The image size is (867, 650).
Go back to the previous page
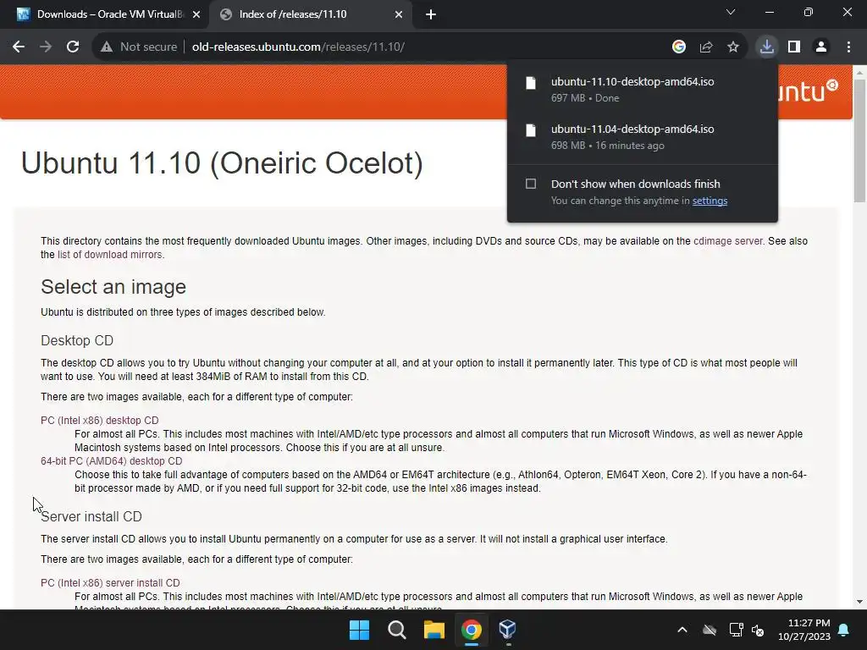click(19, 47)
